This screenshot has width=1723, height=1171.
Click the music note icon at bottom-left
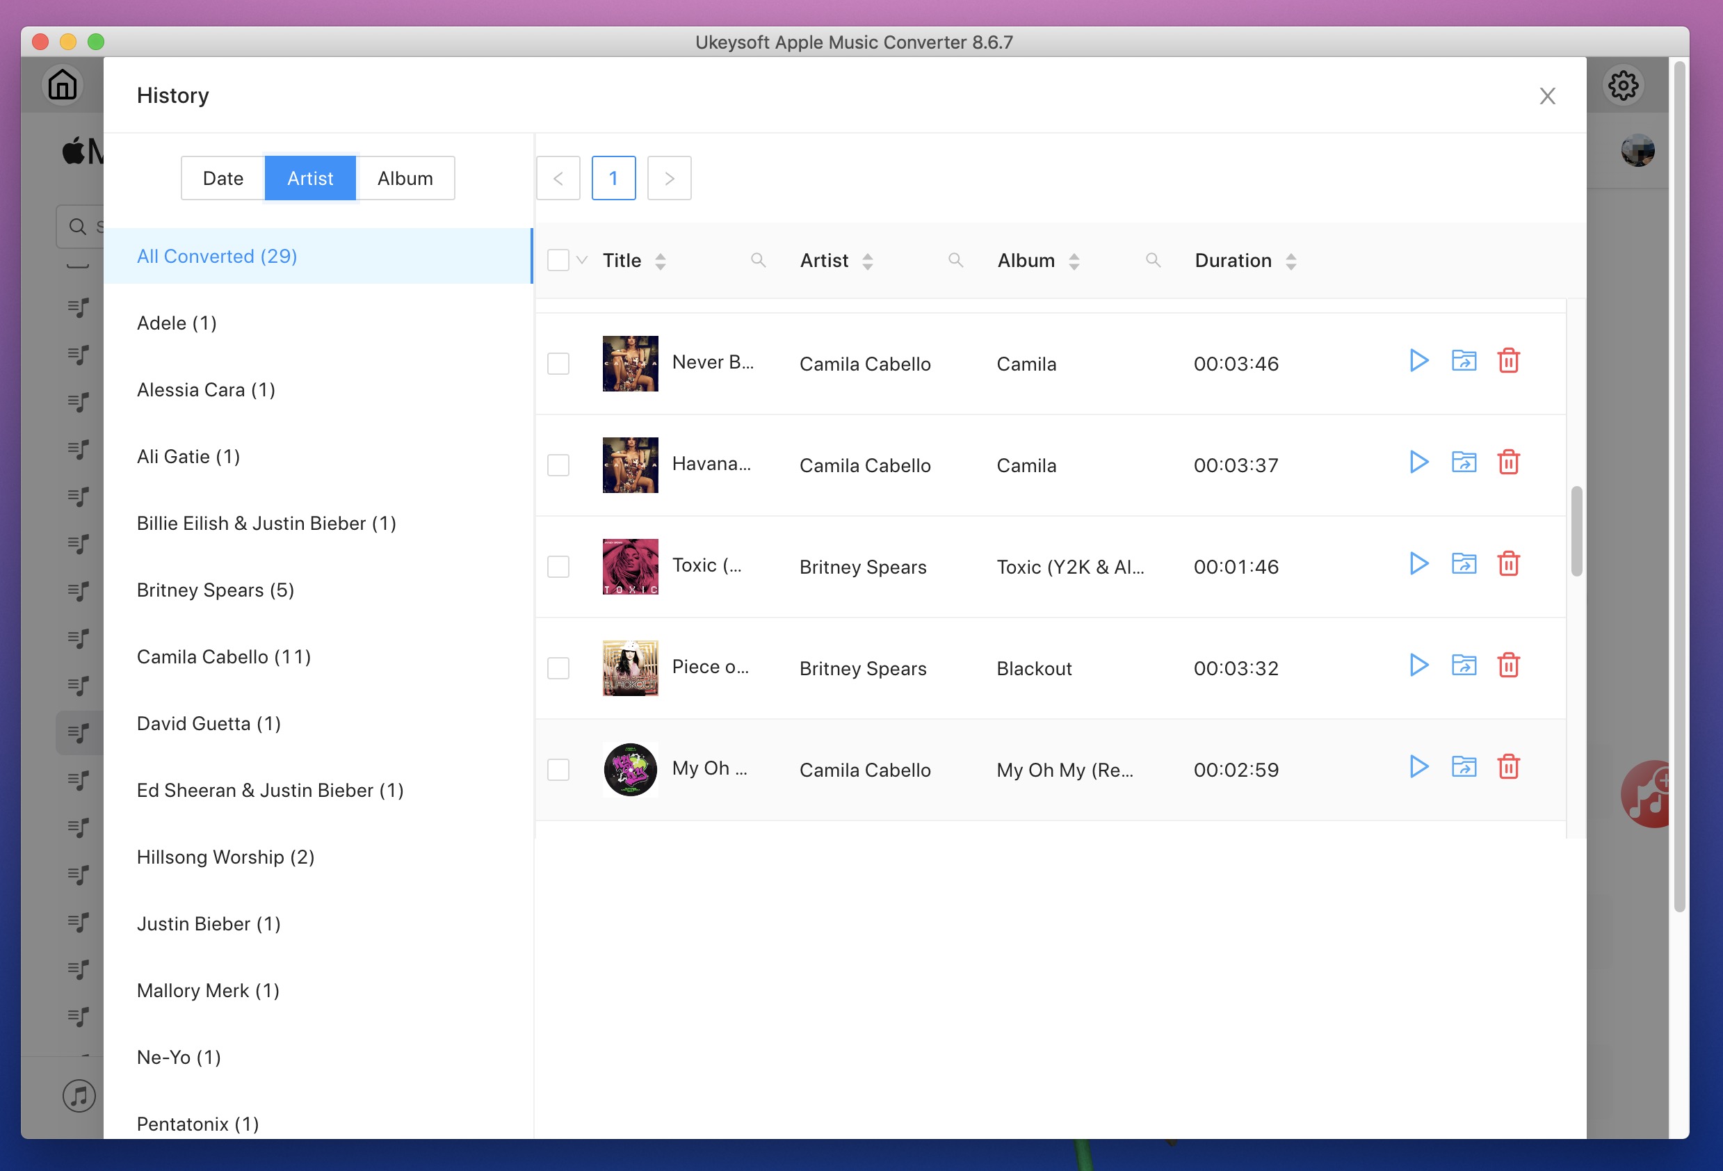[79, 1095]
